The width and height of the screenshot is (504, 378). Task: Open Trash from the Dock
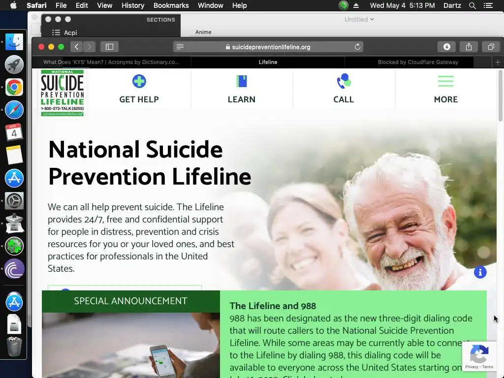tap(14, 347)
